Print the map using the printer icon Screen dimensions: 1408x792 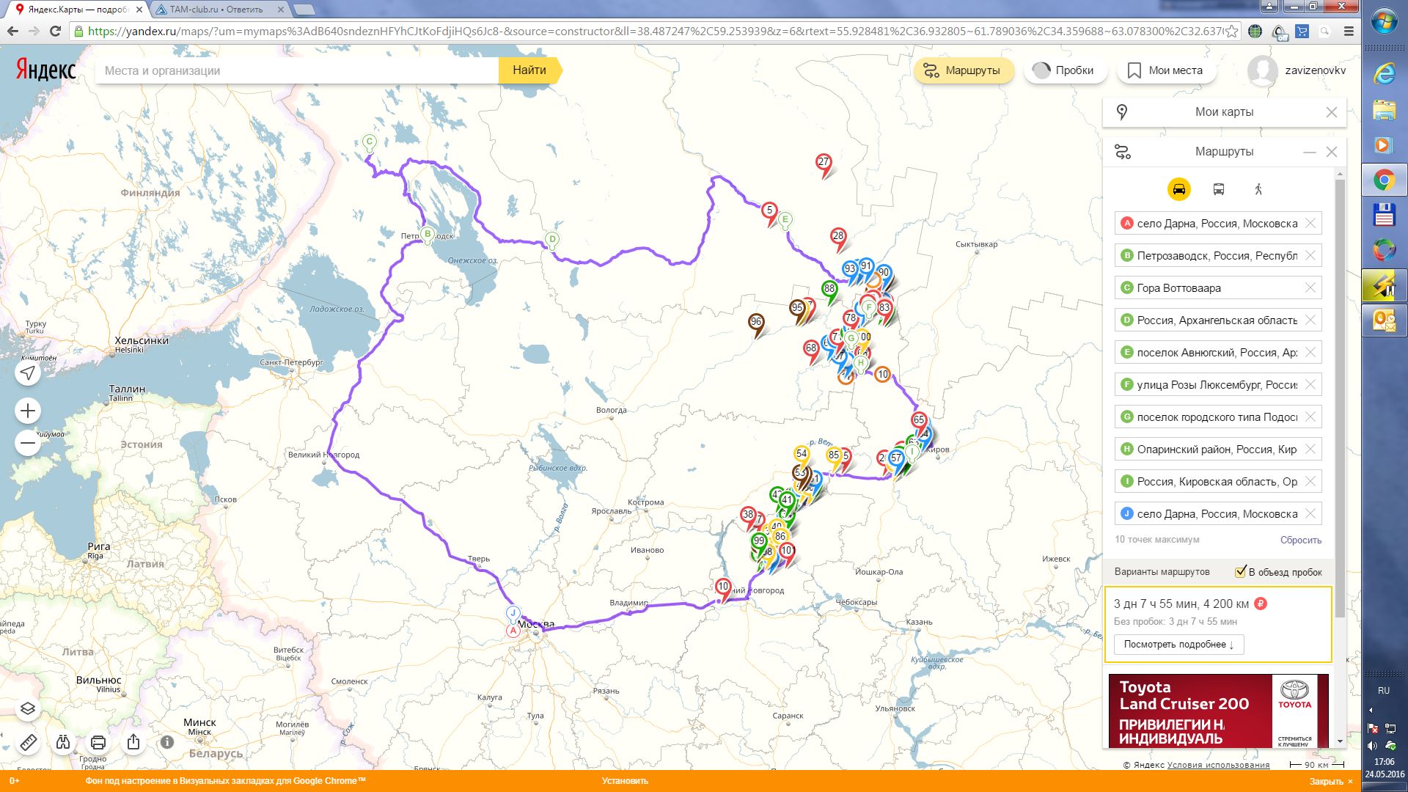[98, 742]
